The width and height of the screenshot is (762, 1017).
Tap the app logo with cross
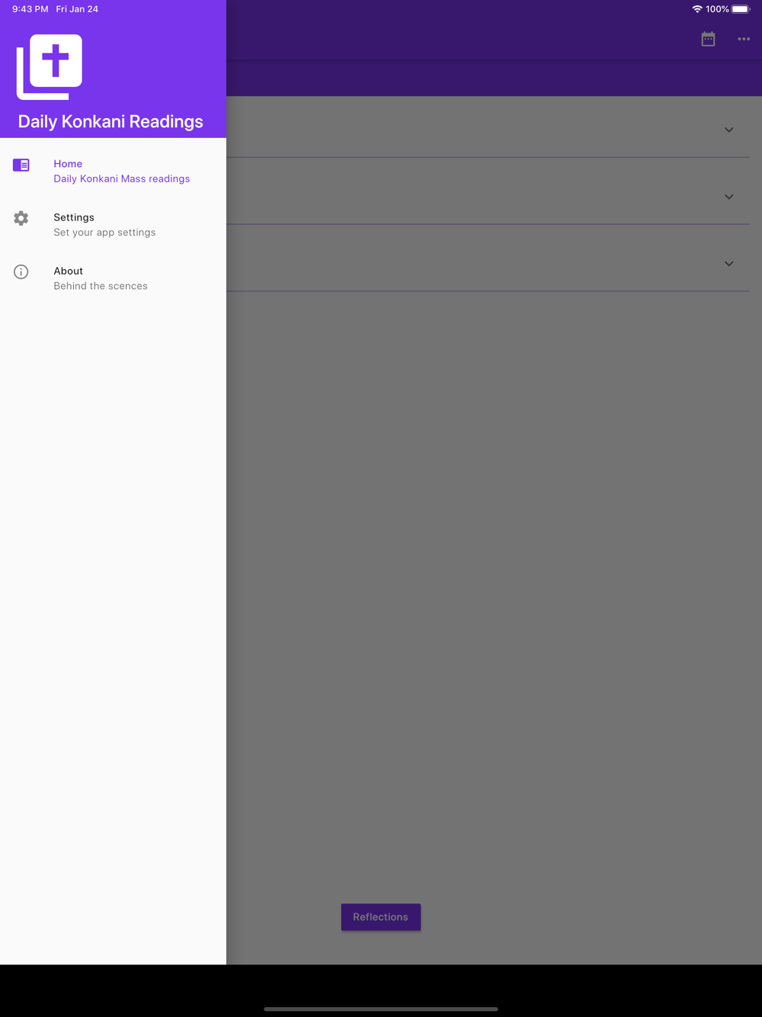coord(50,67)
